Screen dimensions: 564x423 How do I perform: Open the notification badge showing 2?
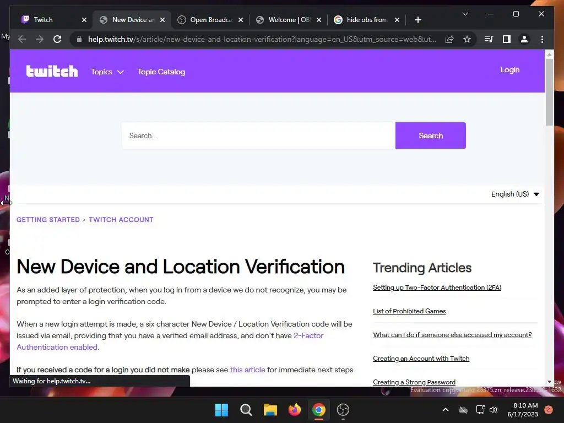[x=549, y=410]
